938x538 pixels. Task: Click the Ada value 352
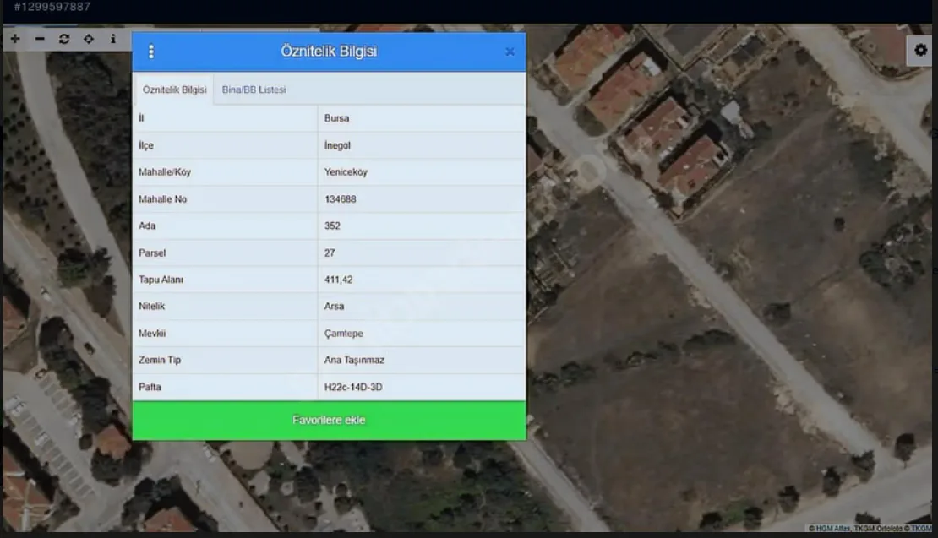click(x=332, y=226)
